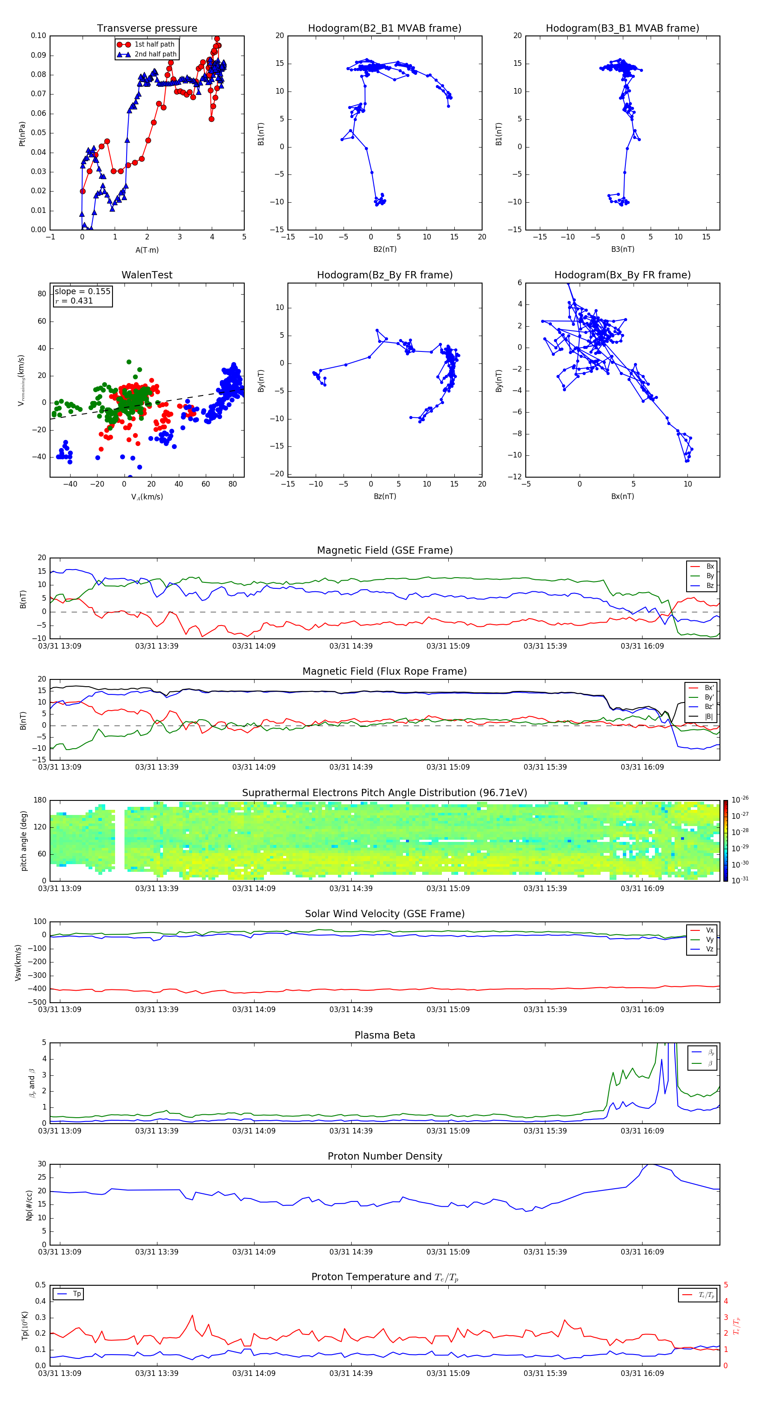The image size is (770, 1411).
Task: Select the '2nd half path' legend entry
Action: tap(147, 54)
